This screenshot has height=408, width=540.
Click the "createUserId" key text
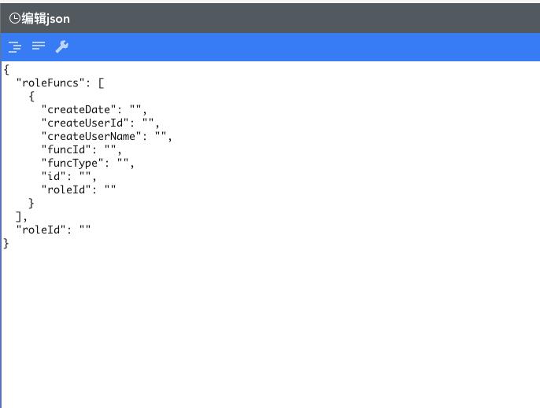coord(85,123)
